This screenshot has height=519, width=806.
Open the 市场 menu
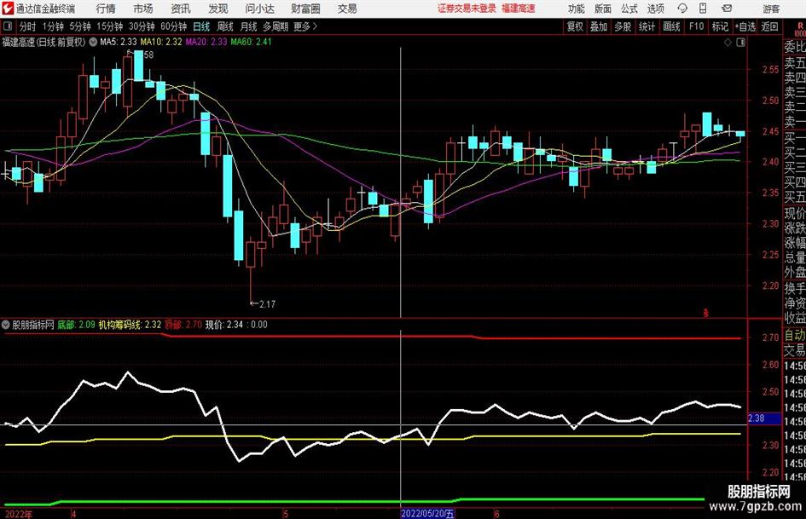click(x=143, y=9)
